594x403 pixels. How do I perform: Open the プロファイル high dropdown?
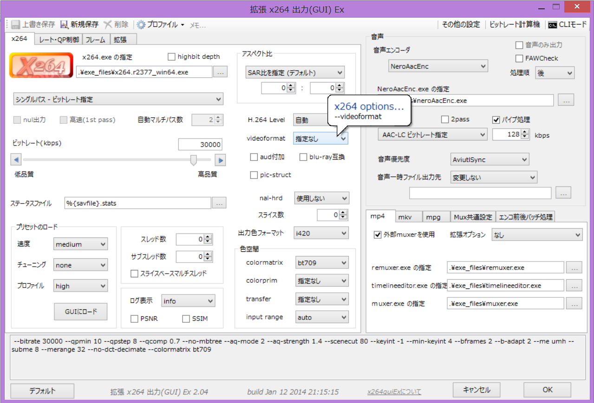click(80, 286)
